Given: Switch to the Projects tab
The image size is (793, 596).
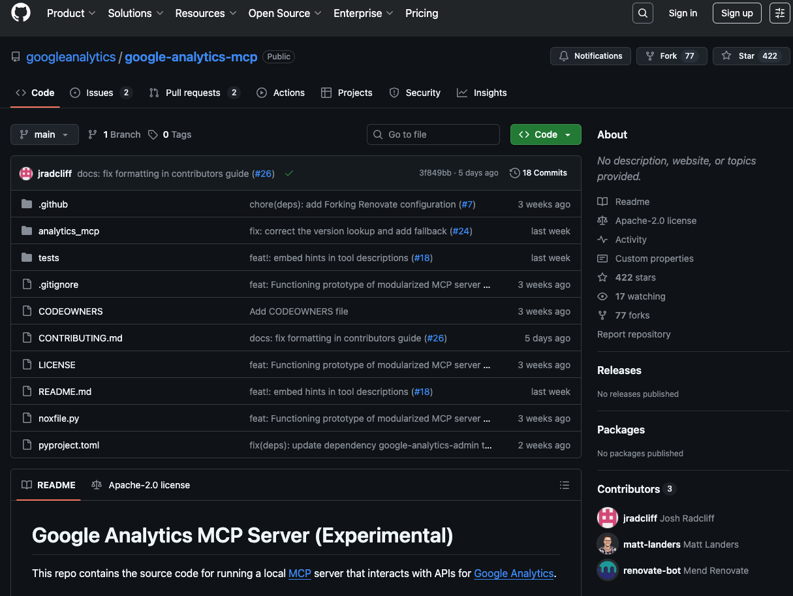Looking at the screenshot, I should tap(347, 93).
